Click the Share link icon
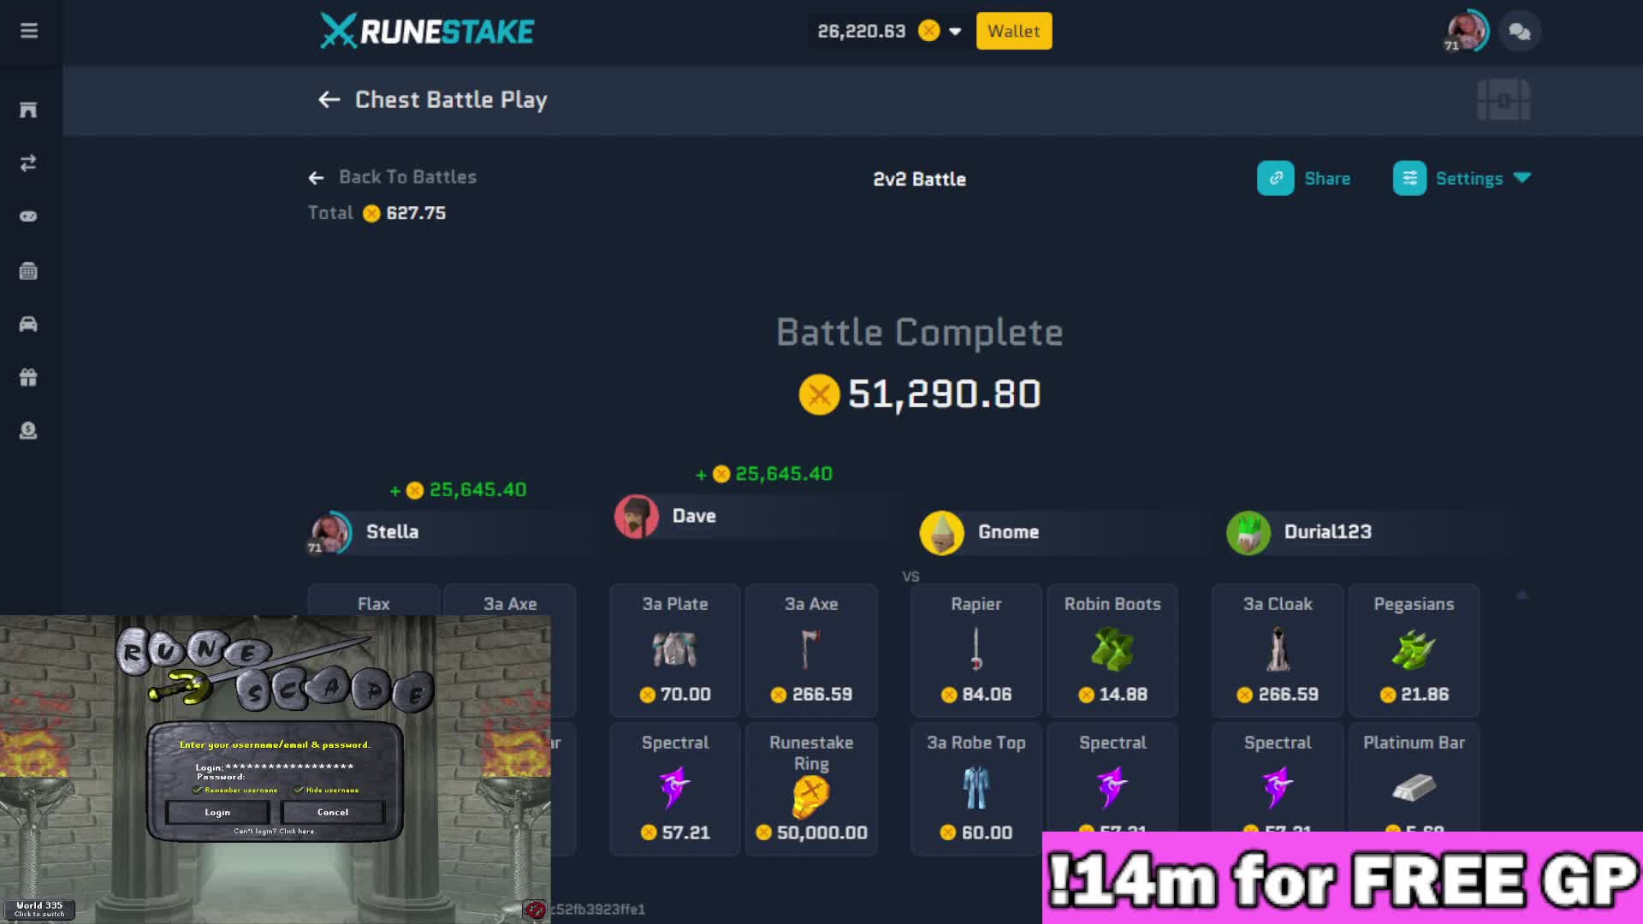The image size is (1643, 924). (x=1275, y=178)
